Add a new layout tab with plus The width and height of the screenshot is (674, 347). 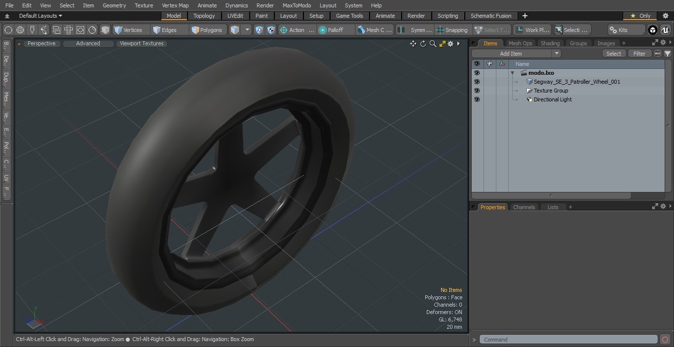(x=524, y=16)
